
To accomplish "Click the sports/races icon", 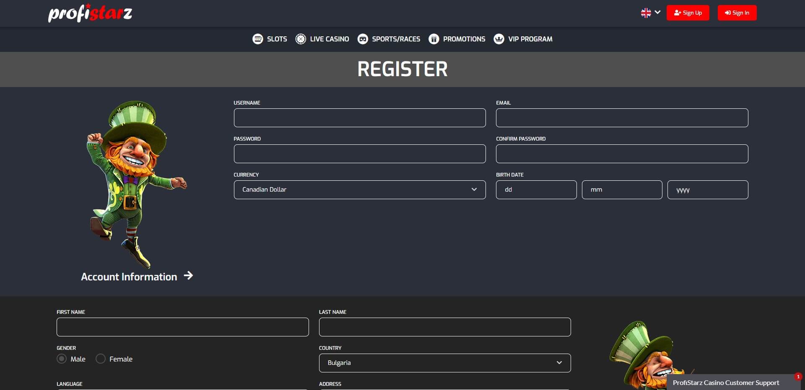I will [363, 39].
